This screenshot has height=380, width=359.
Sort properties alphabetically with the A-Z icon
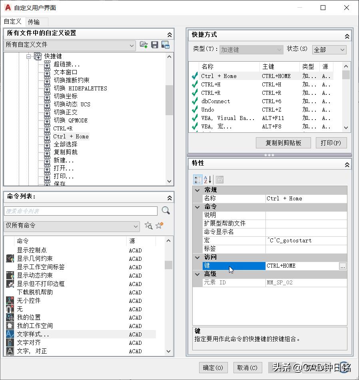coord(207,179)
